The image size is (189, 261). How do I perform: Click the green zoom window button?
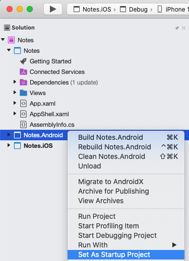30,9
